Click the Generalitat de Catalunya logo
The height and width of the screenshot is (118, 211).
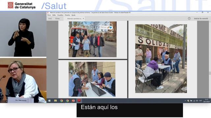coord(21,6)
